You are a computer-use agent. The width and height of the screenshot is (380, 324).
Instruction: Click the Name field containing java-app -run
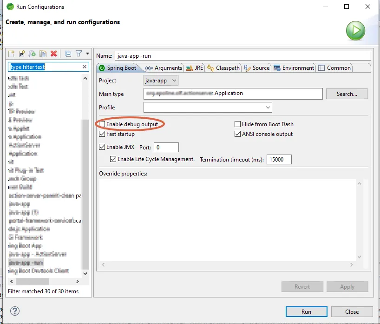pyautogui.click(x=243, y=55)
